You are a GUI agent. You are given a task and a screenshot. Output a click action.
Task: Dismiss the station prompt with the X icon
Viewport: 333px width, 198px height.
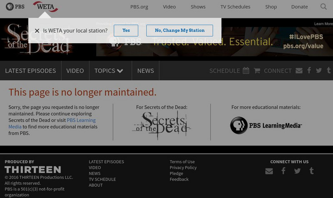(37, 31)
